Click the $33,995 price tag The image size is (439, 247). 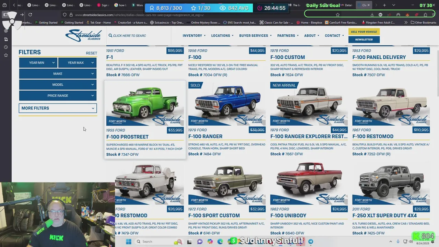coord(175,130)
